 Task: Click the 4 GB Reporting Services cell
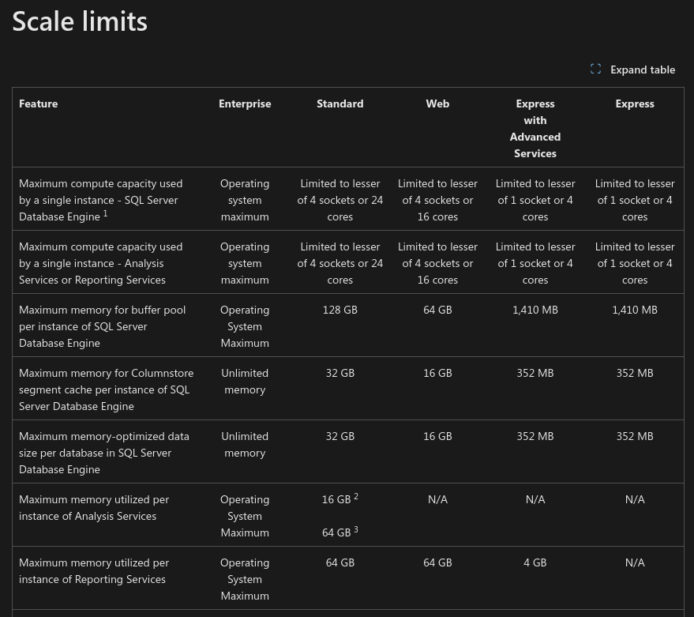[x=535, y=562]
